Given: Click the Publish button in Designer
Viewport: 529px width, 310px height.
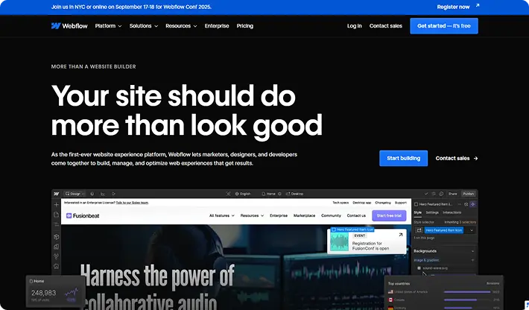Looking at the screenshot, I should 468,194.
